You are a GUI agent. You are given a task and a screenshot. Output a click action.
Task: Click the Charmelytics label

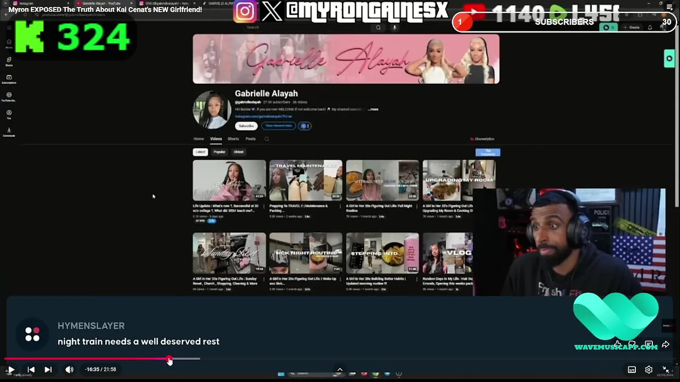click(482, 139)
